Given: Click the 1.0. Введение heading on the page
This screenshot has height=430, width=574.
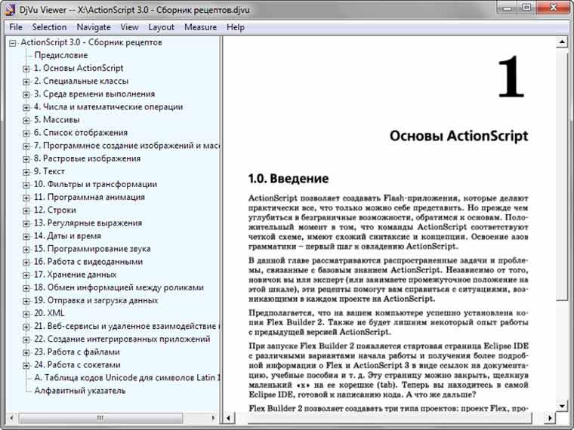Looking at the screenshot, I should click(x=289, y=179).
